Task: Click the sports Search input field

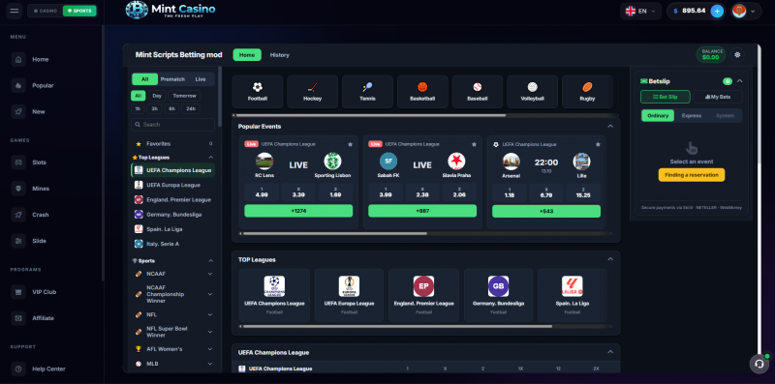Action: coord(173,125)
